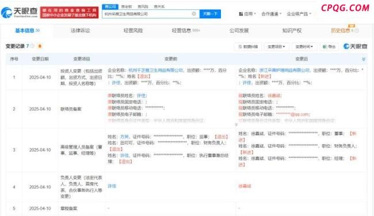Image resolution: width=374 pixels, height=216 pixels.
Task: Open the 企业级产品 dropdown
Action: tap(299, 14)
